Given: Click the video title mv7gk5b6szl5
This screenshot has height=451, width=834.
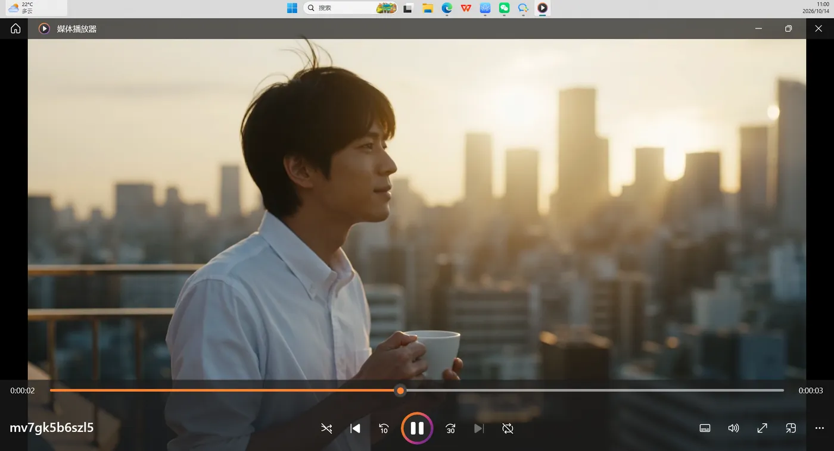Looking at the screenshot, I should 52,428.
